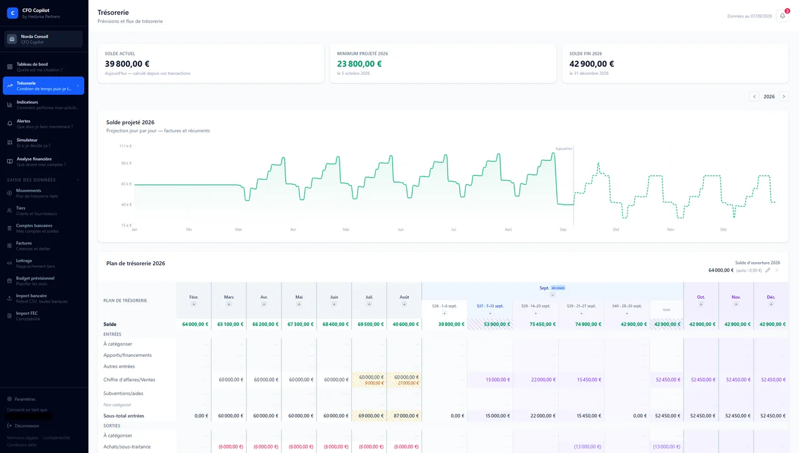
Task: Click the Déconnexion logout icon
Action: (x=9, y=426)
